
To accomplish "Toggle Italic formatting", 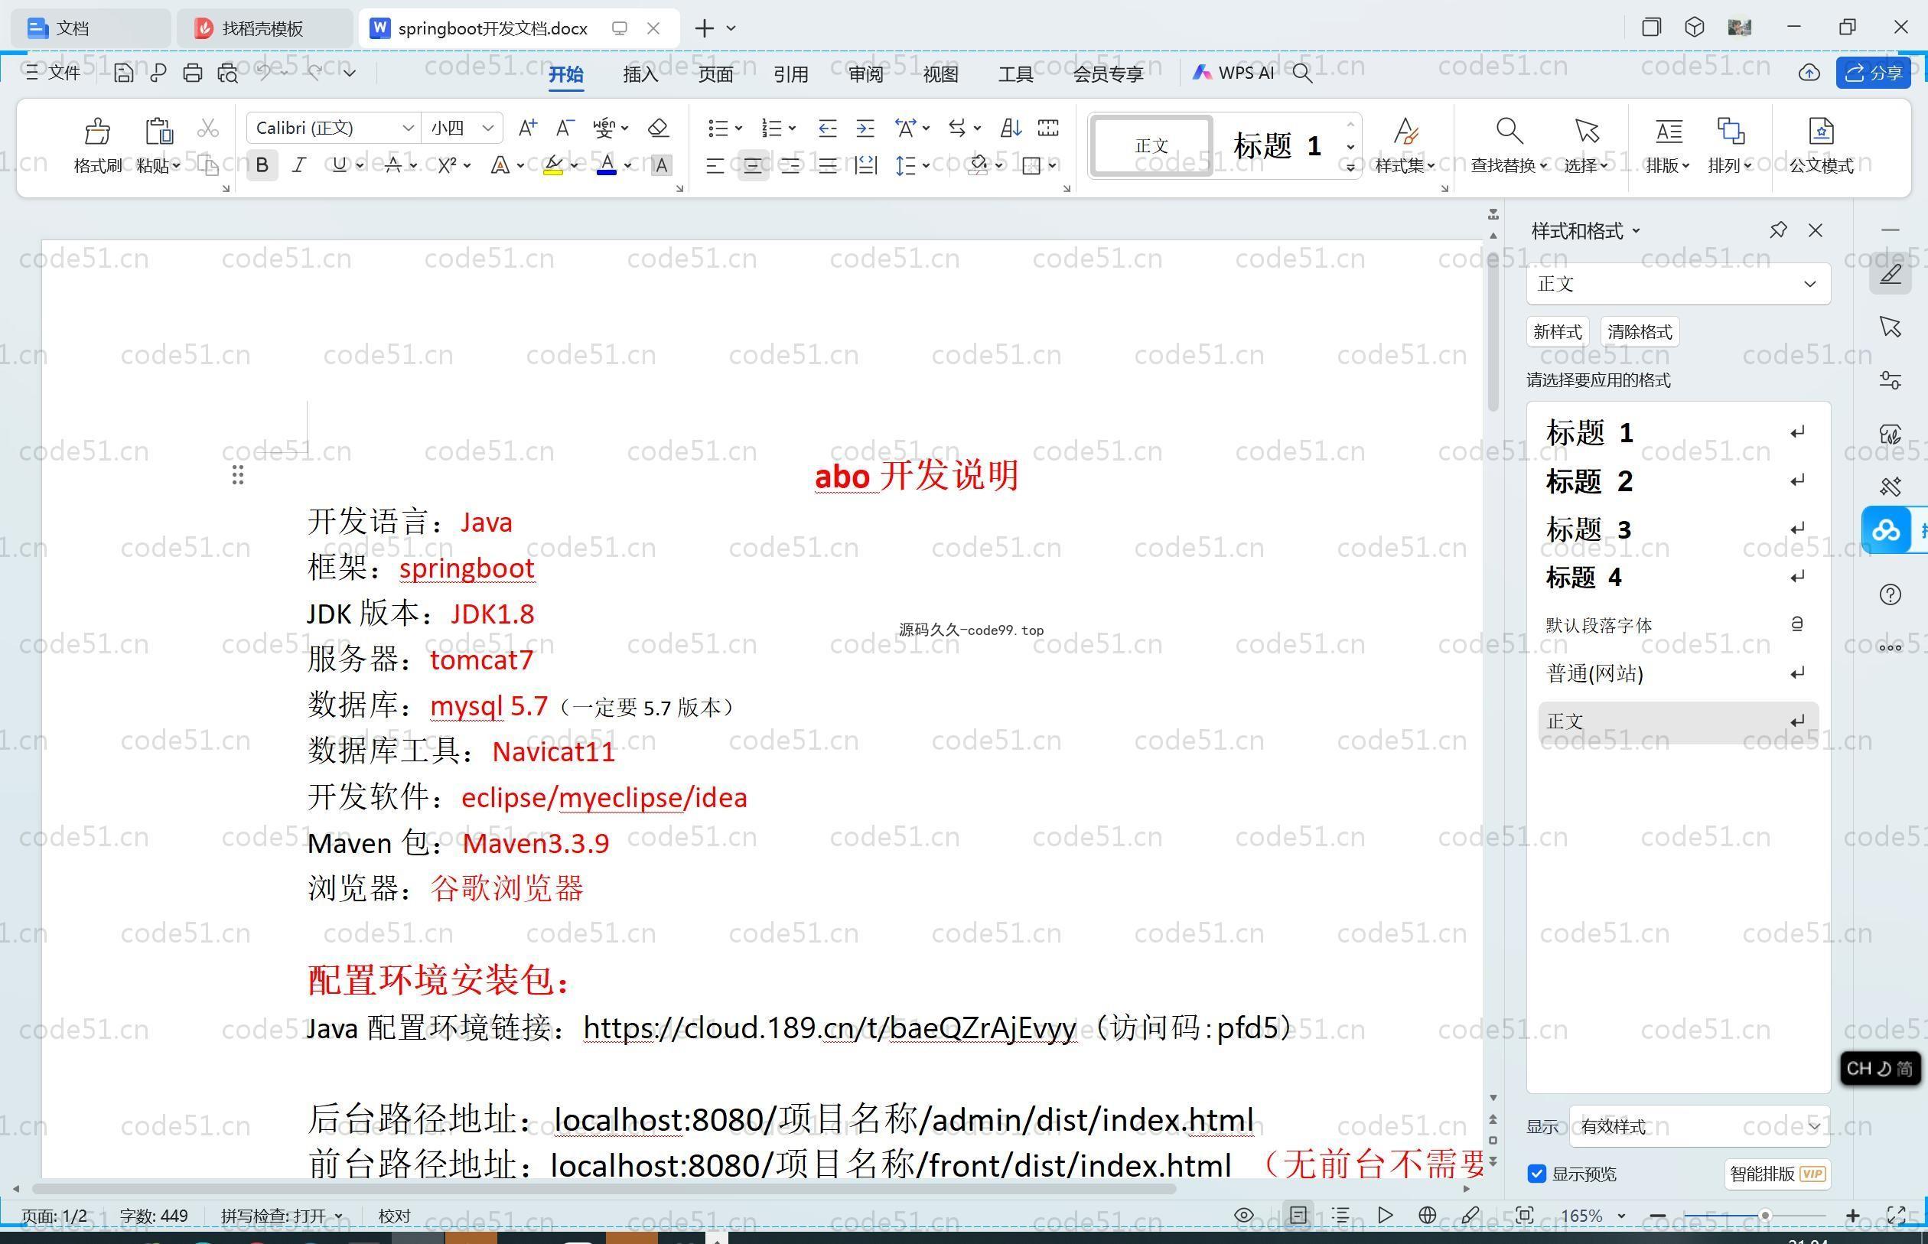I will (299, 165).
